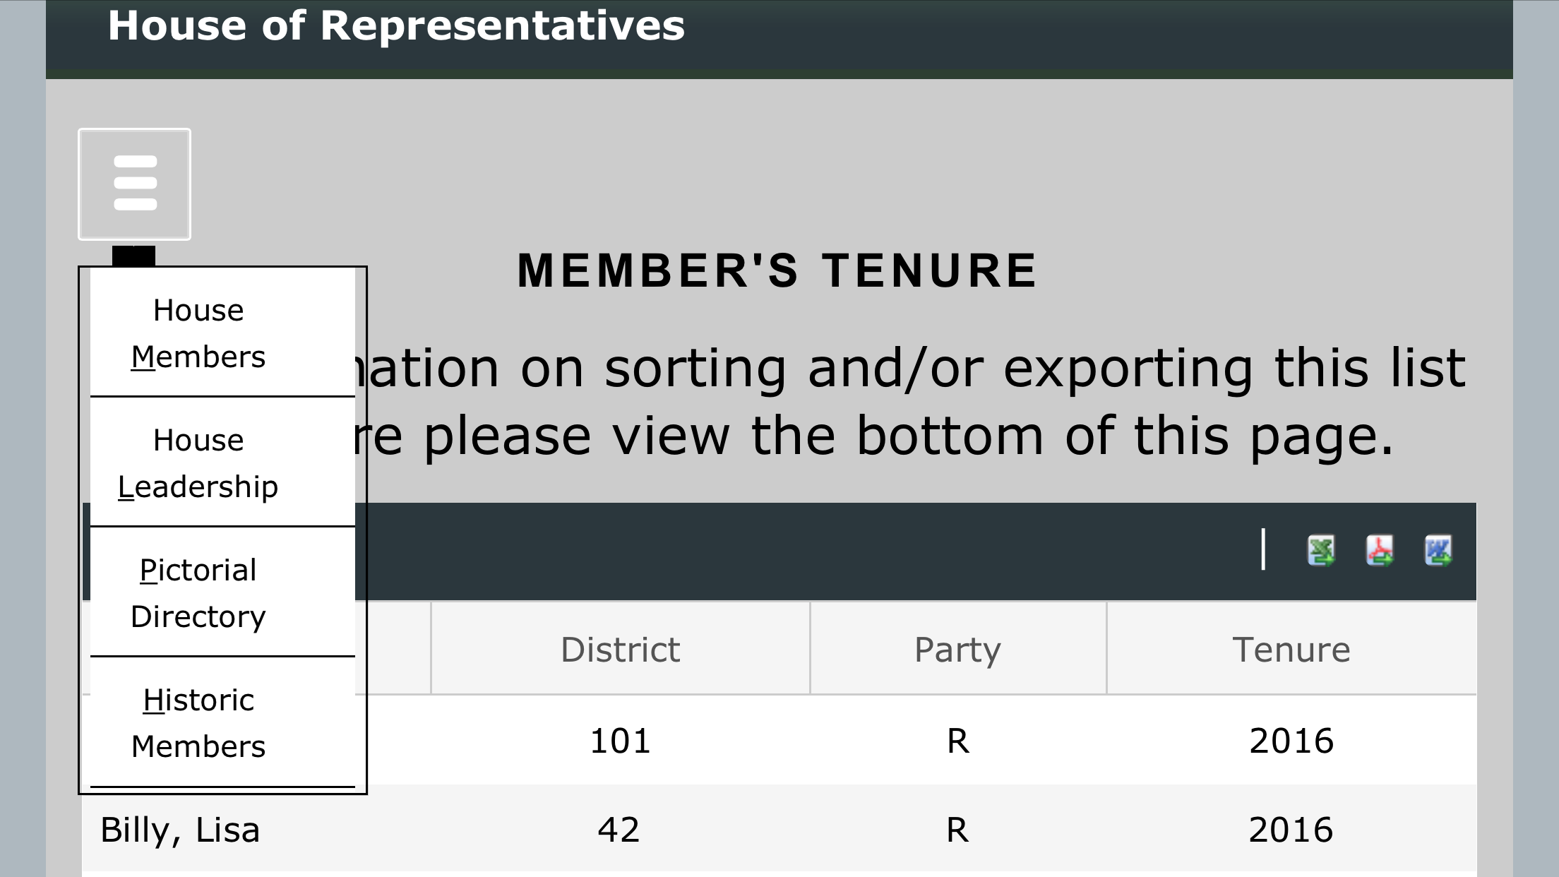The image size is (1559, 877).
Task: Go to Pictorial Directory
Action: [198, 593]
